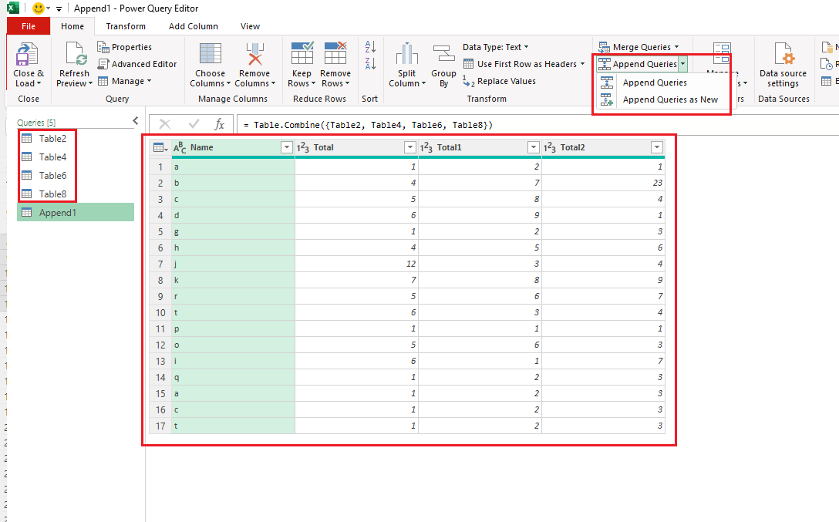Image resolution: width=839 pixels, height=522 pixels.
Task: Open query Properties
Action: 125,47
